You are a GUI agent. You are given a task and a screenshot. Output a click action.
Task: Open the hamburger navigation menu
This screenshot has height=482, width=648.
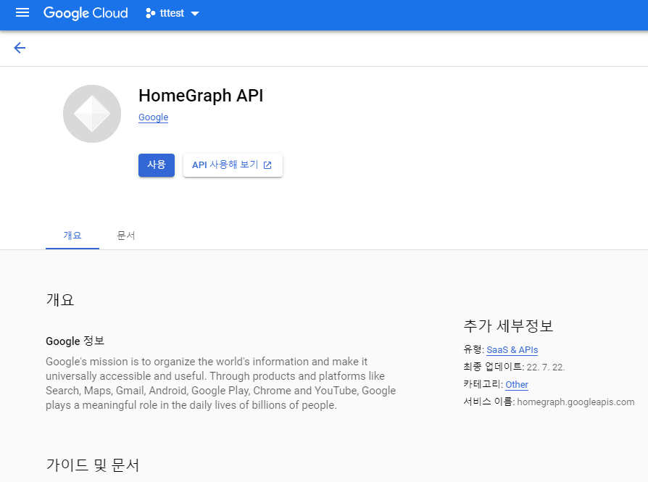pyautogui.click(x=22, y=13)
